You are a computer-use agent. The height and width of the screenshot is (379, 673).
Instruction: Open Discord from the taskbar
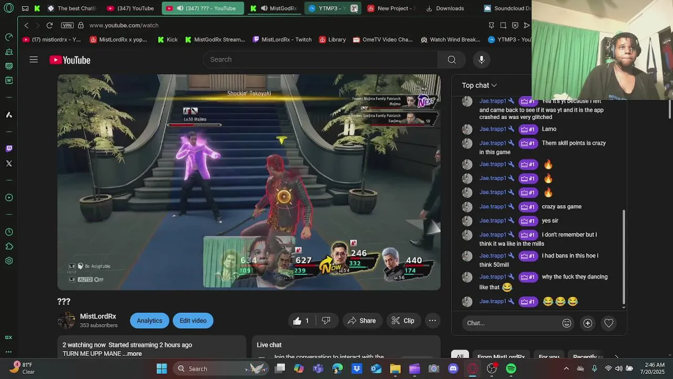pyautogui.click(x=453, y=368)
